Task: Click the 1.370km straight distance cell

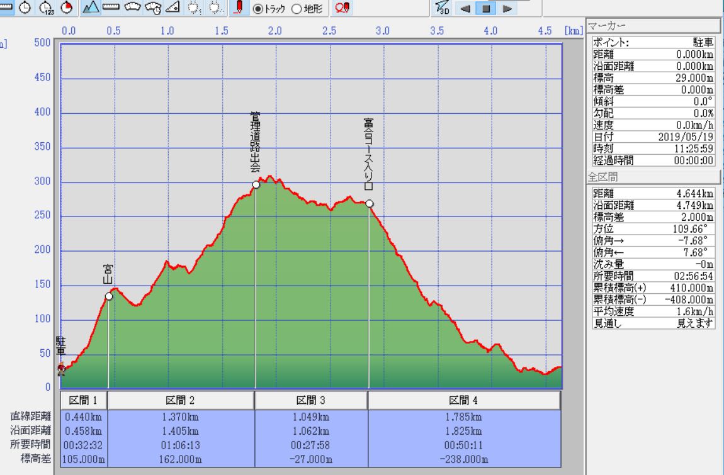Action: coord(181,417)
